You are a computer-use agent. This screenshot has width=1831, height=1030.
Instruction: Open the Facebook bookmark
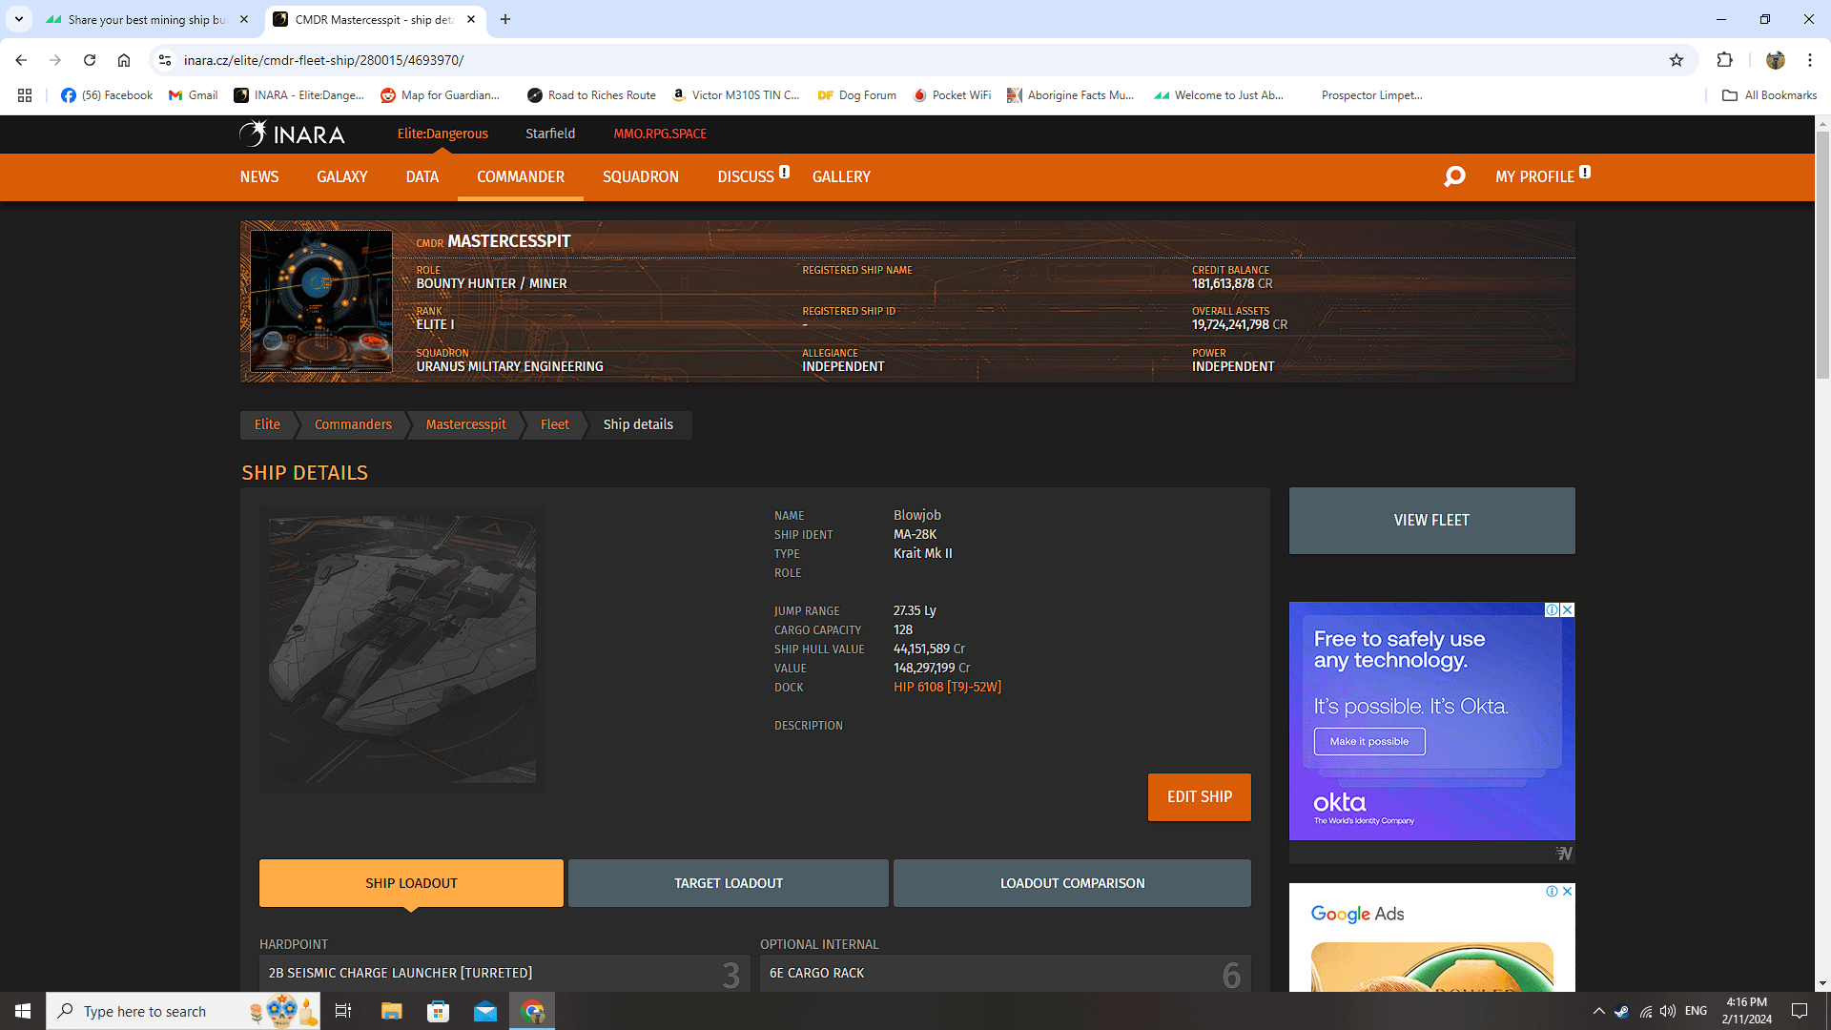[x=107, y=95]
